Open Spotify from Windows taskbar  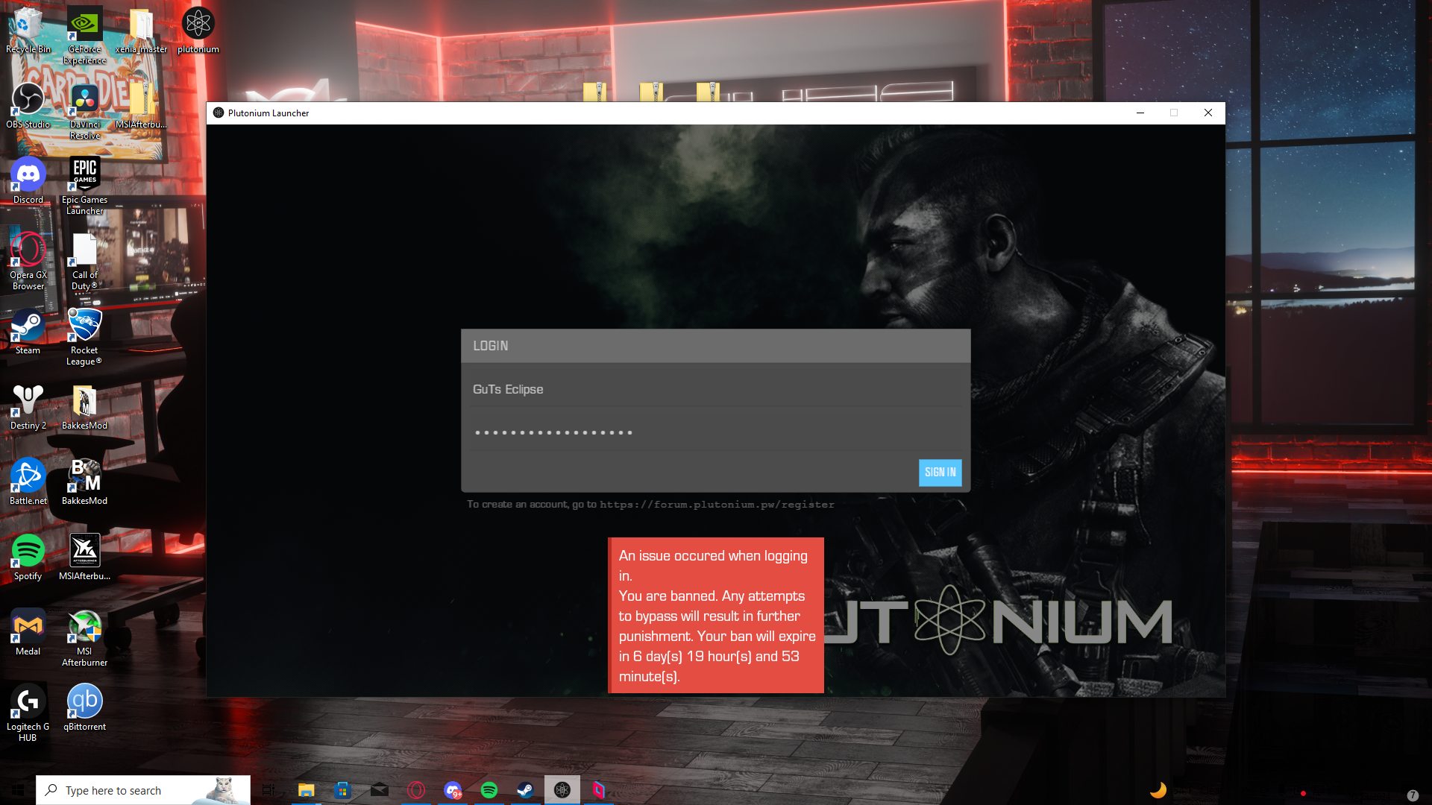pos(490,789)
